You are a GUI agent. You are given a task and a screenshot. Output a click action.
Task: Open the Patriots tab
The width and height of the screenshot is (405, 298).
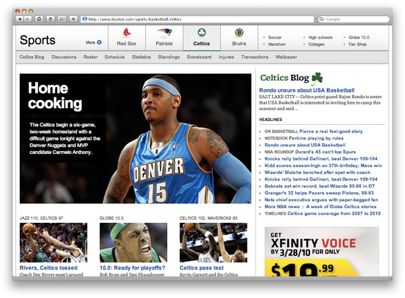click(x=165, y=38)
